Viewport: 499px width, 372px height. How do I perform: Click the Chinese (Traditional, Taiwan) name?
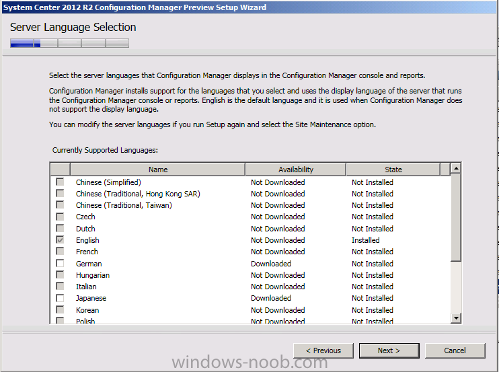point(124,205)
